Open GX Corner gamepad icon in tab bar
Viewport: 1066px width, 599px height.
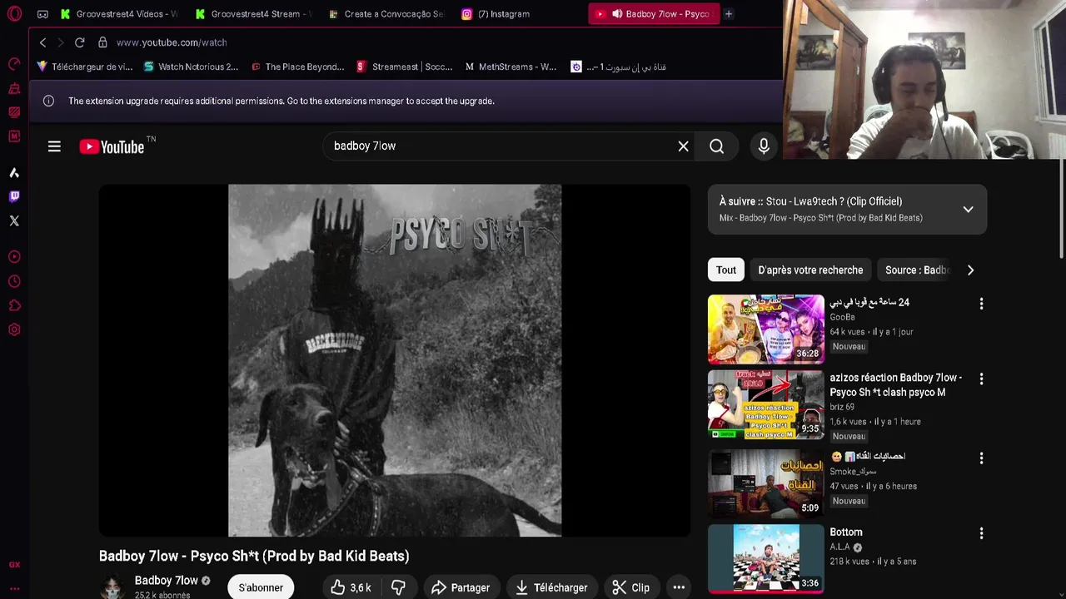click(x=42, y=14)
